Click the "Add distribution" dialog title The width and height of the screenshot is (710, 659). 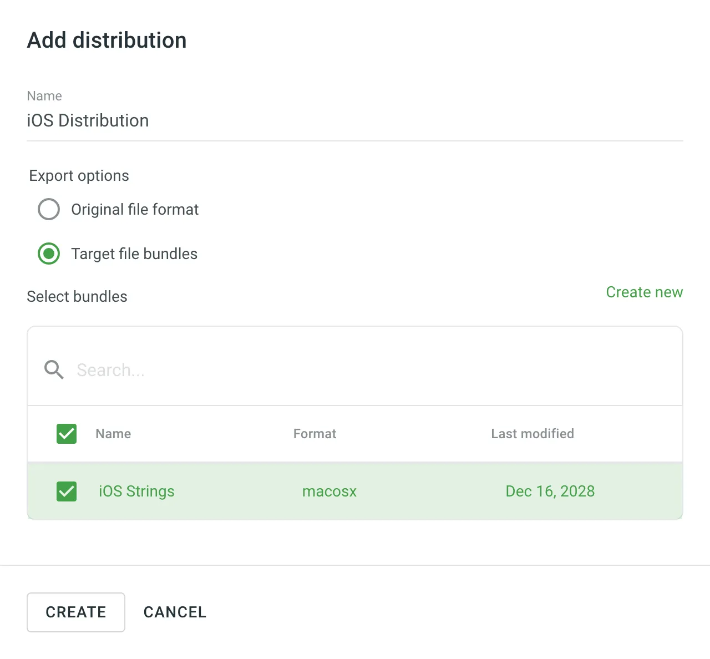pos(106,39)
